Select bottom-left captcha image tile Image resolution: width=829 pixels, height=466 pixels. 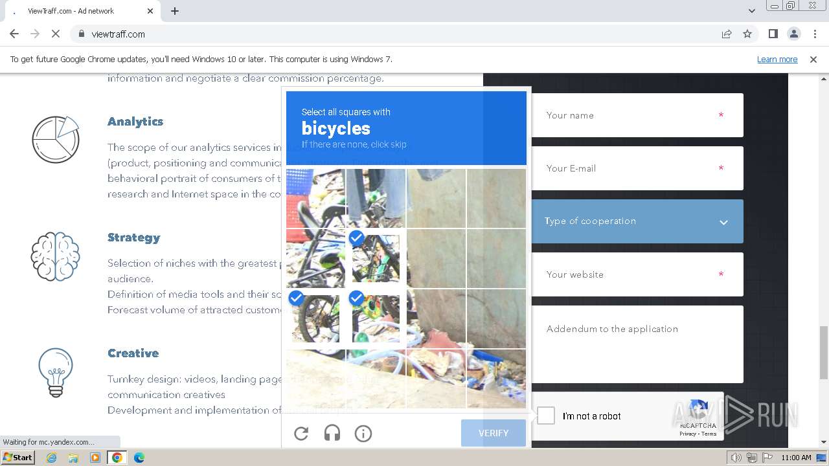(x=315, y=379)
